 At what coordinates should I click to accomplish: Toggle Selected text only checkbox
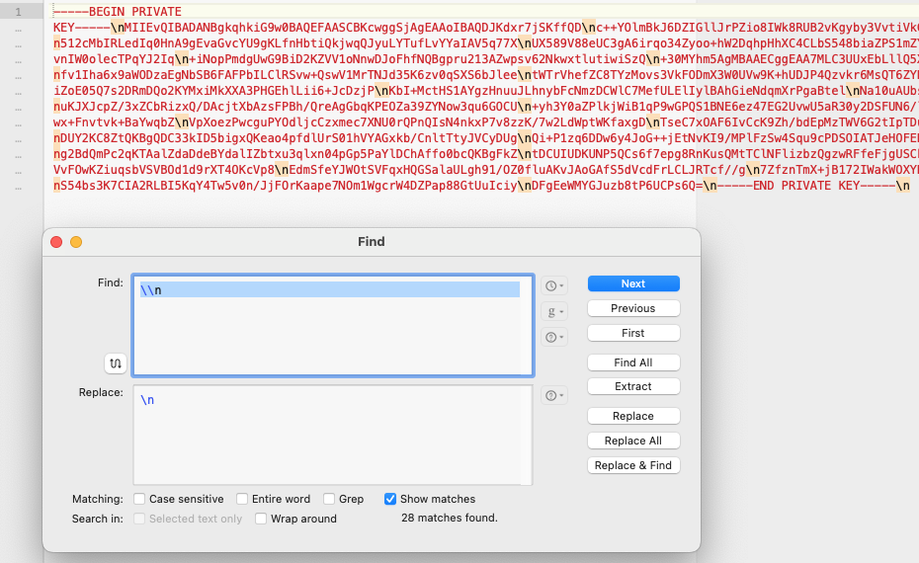(139, 520)
